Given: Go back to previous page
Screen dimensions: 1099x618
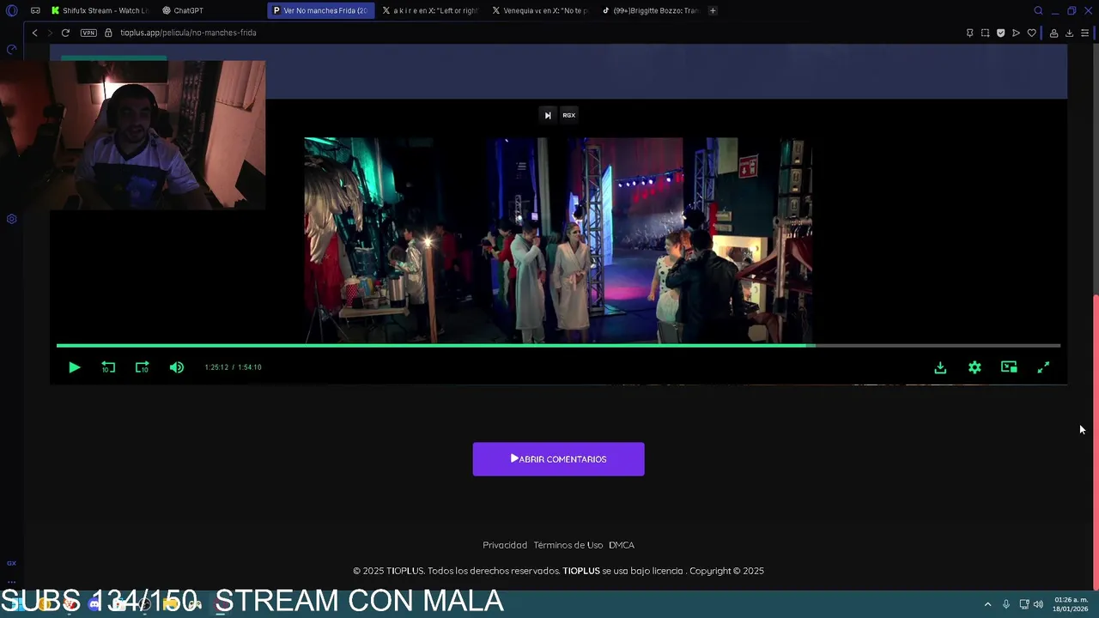Looking at the screenshot, I should pos(34,33).
